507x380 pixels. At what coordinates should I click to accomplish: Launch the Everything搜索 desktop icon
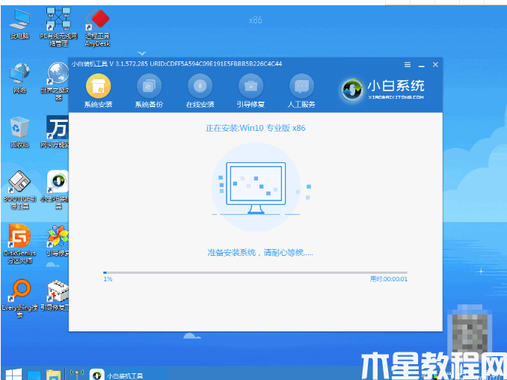point(19,298)
